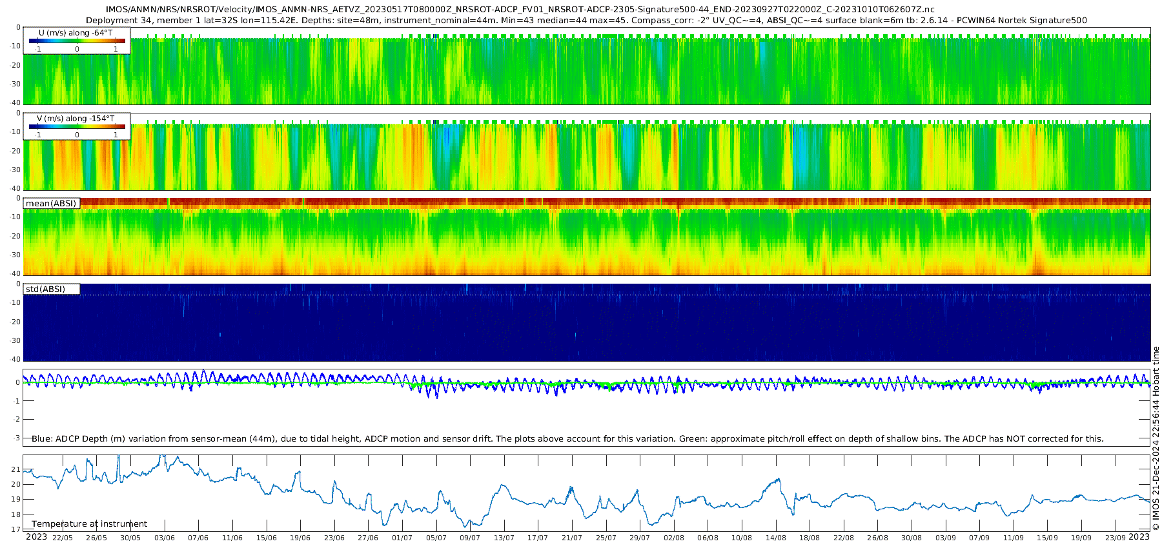Click the Deployment 34 metadata subtitle line
Image resolution: width=1162 pixels, height=548 pixels.
tap(586, 20)
